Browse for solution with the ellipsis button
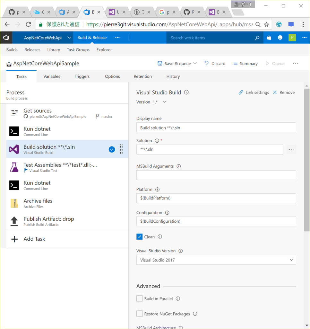Image resolution: width=310 pixels, height=329 pixels. (291, 149)
